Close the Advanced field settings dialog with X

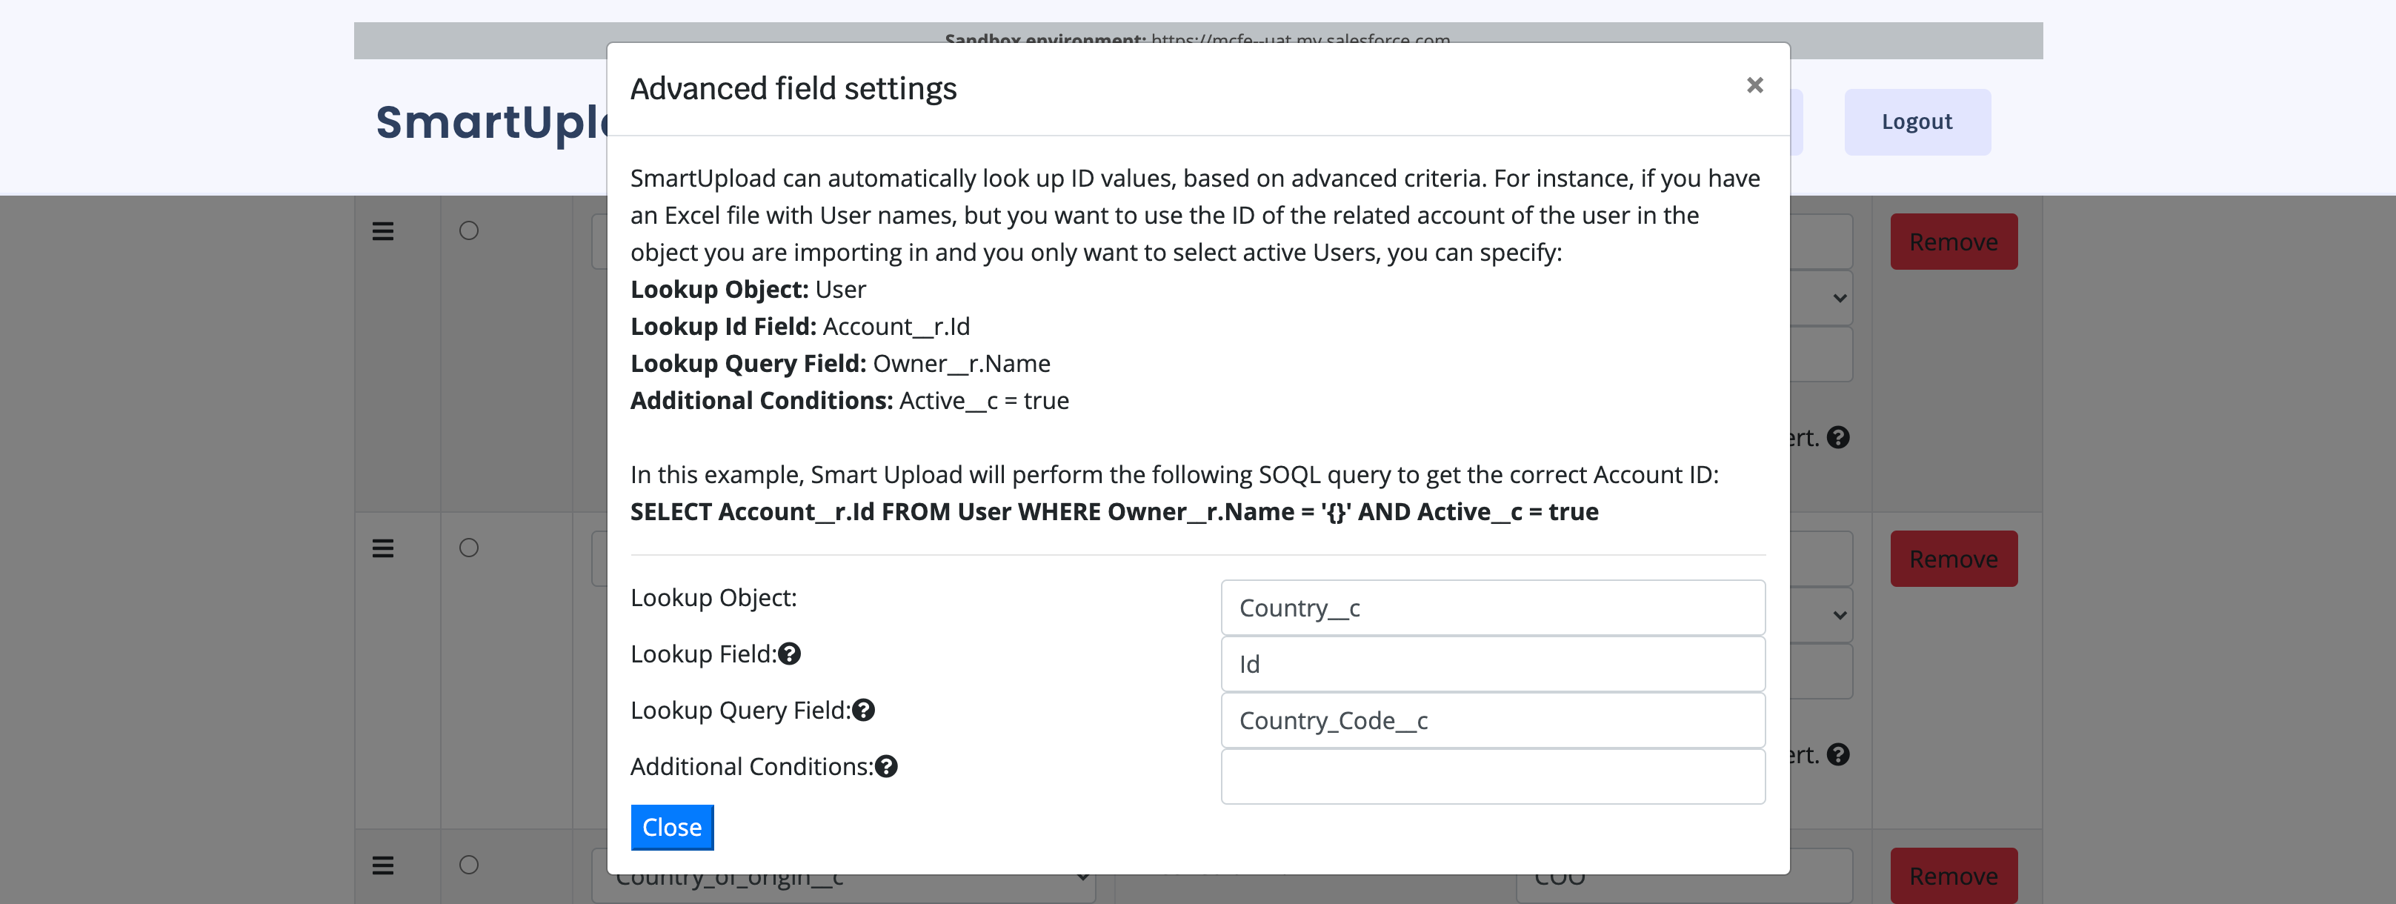coord(1754,85)
